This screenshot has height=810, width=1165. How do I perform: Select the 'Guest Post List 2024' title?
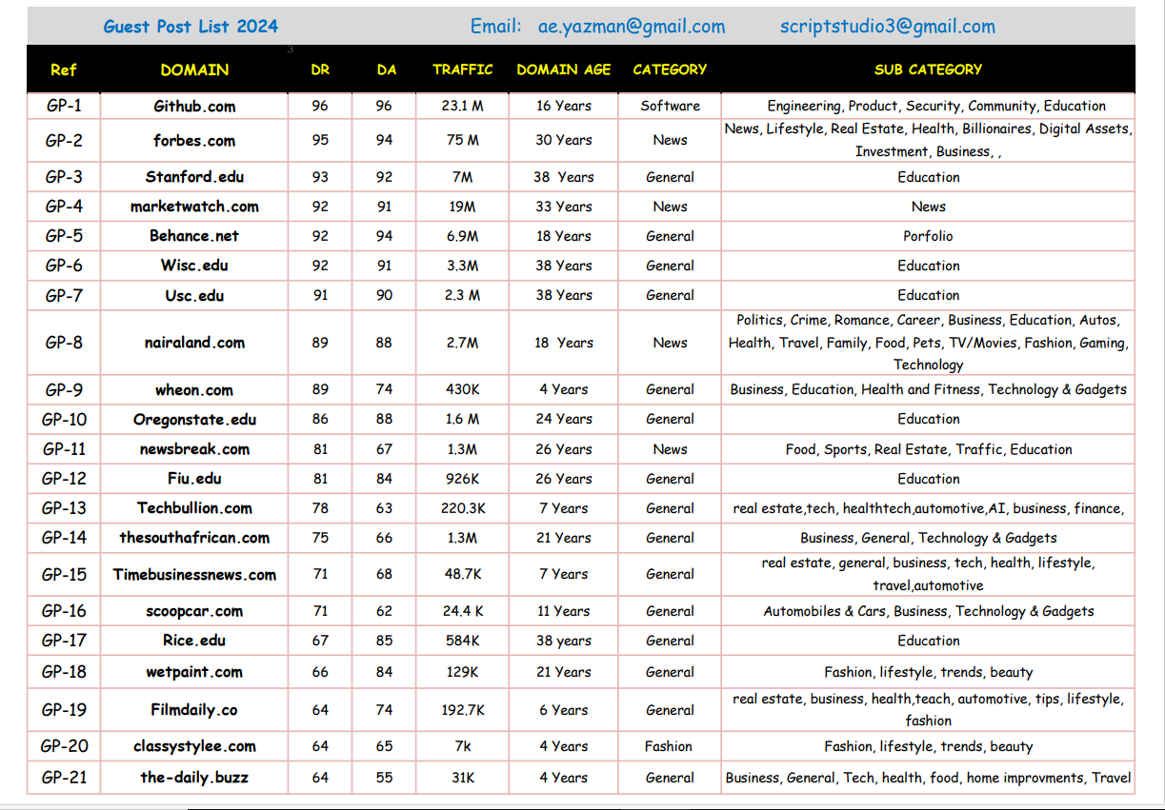191,27
